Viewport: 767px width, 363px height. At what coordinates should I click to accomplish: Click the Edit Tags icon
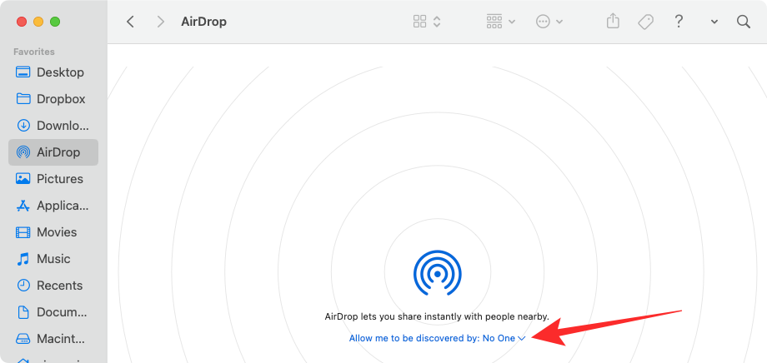point(645,22)
